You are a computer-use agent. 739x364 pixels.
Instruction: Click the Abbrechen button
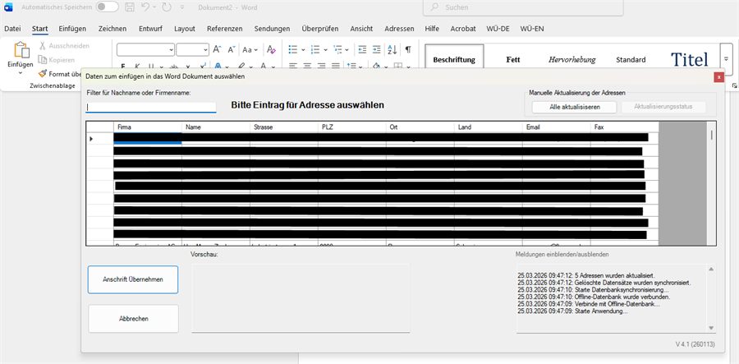[133, 319]
